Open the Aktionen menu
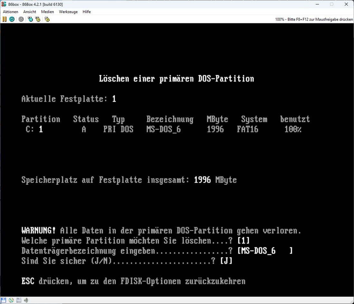The height and width of the screenshot is (304, 354). click(11, 12)
